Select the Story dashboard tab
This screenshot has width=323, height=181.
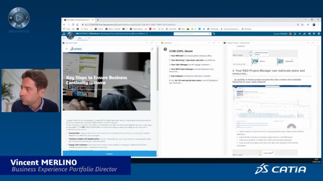80,38
